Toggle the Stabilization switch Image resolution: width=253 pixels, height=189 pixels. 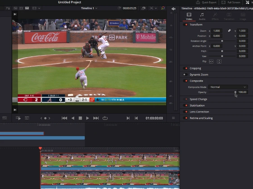(x=186, y=106)
